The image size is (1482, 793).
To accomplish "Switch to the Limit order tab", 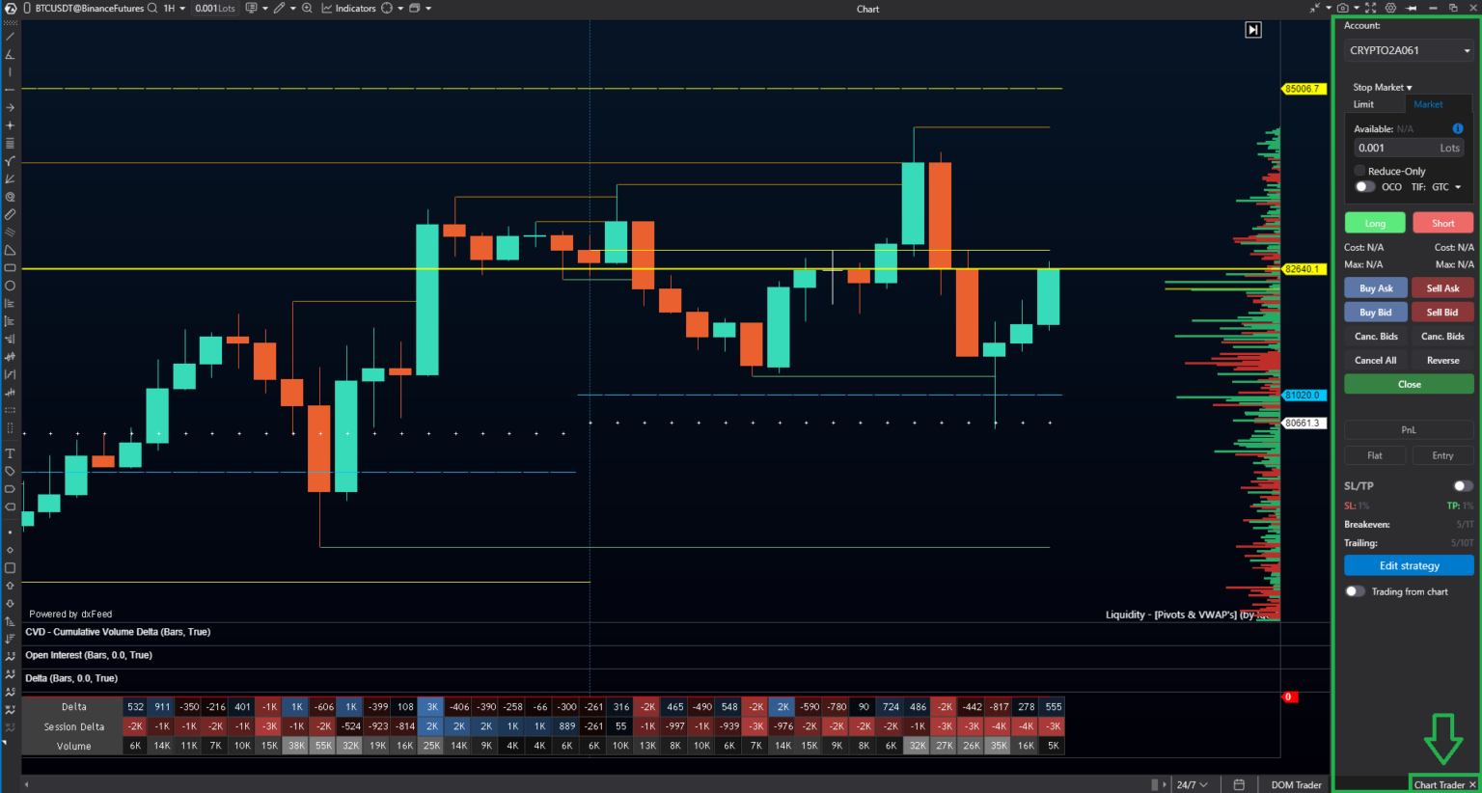I will pyautogui.click(x=1375, y=103).
